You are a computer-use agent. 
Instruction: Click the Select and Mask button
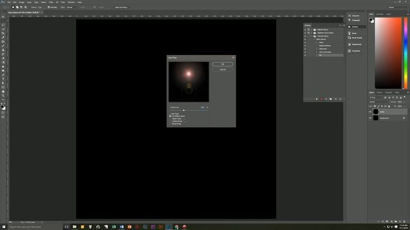pos(121,7)
